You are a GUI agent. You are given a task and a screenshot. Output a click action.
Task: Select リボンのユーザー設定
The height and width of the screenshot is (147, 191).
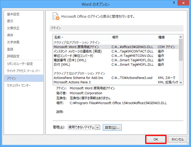(20, 64)
